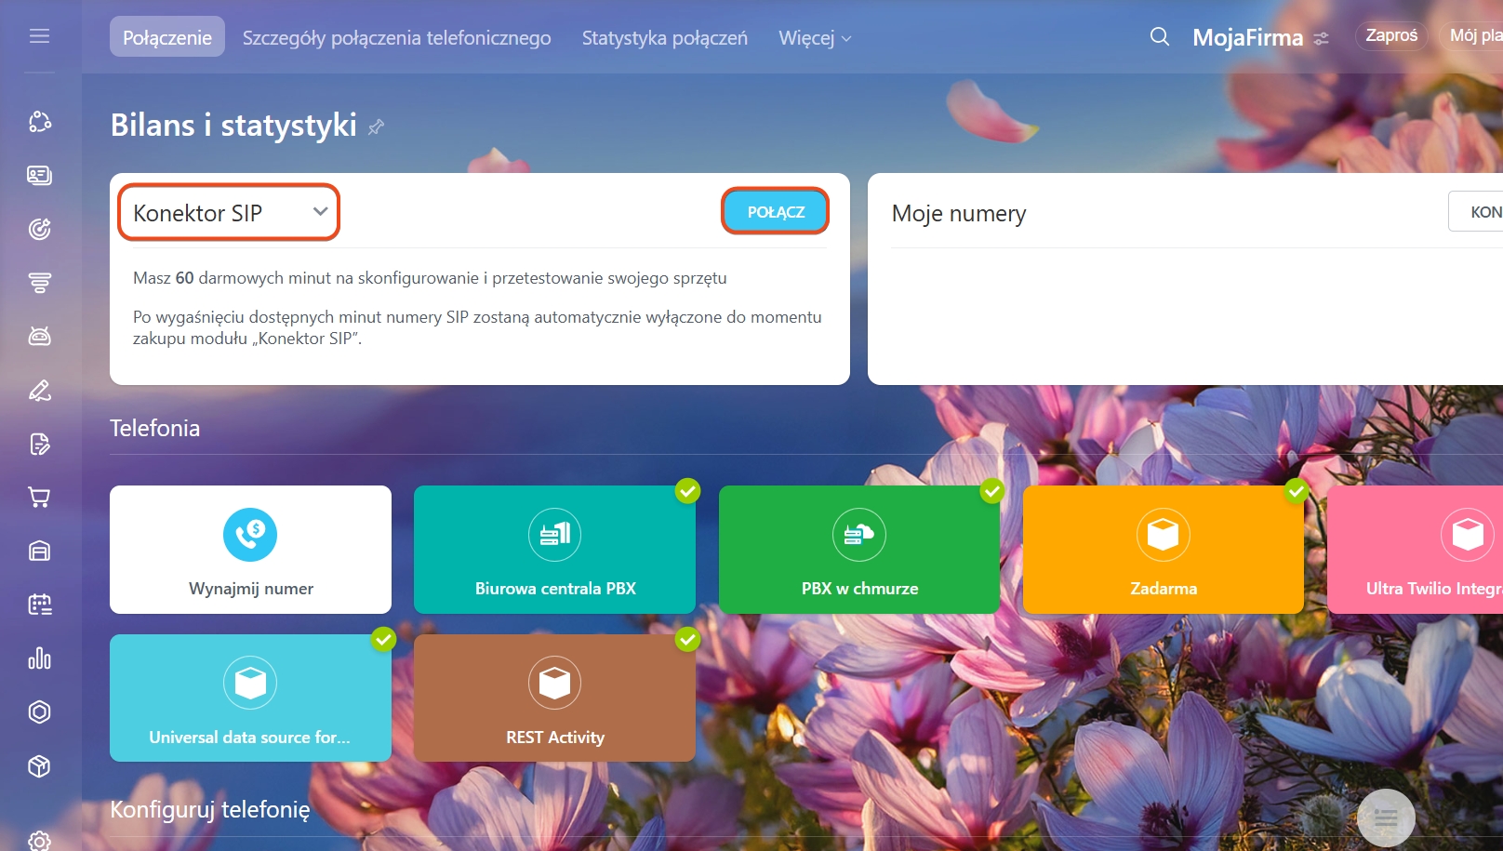Viewport: 1503px width, 851px height.
Task: Open the bar chart analytics sidebar icon
Action: pyautogui.click(x=39, y=658)
